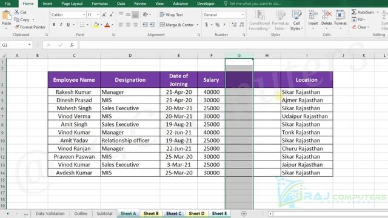Viewport: 388px width, 218px height.
Task: Apply the yellow Fill Color bucket
Action: [x=96, y=25]
